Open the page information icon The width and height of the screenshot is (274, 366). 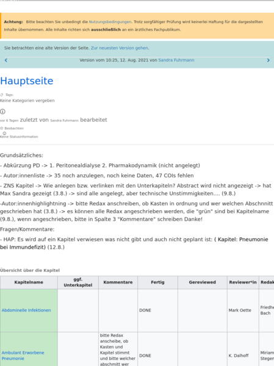[x=2, y=112]
